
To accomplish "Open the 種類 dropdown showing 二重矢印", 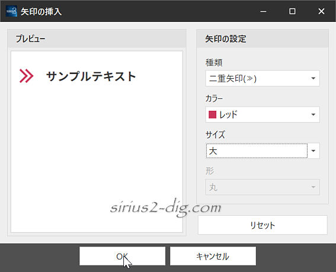I will (263, 78).
